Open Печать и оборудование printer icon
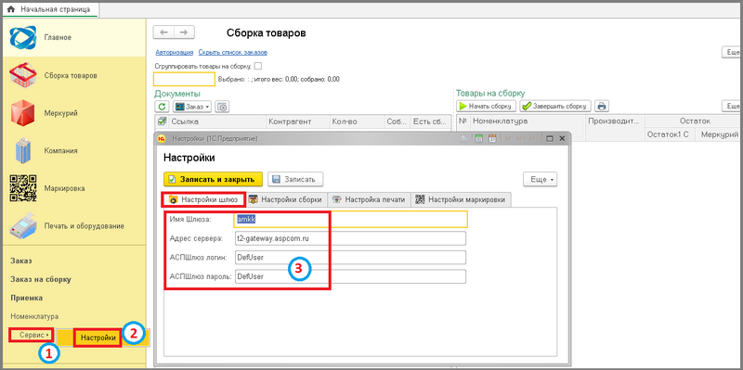Image resolution: width=743 pixels, height=370 pixels. [23, 225]
